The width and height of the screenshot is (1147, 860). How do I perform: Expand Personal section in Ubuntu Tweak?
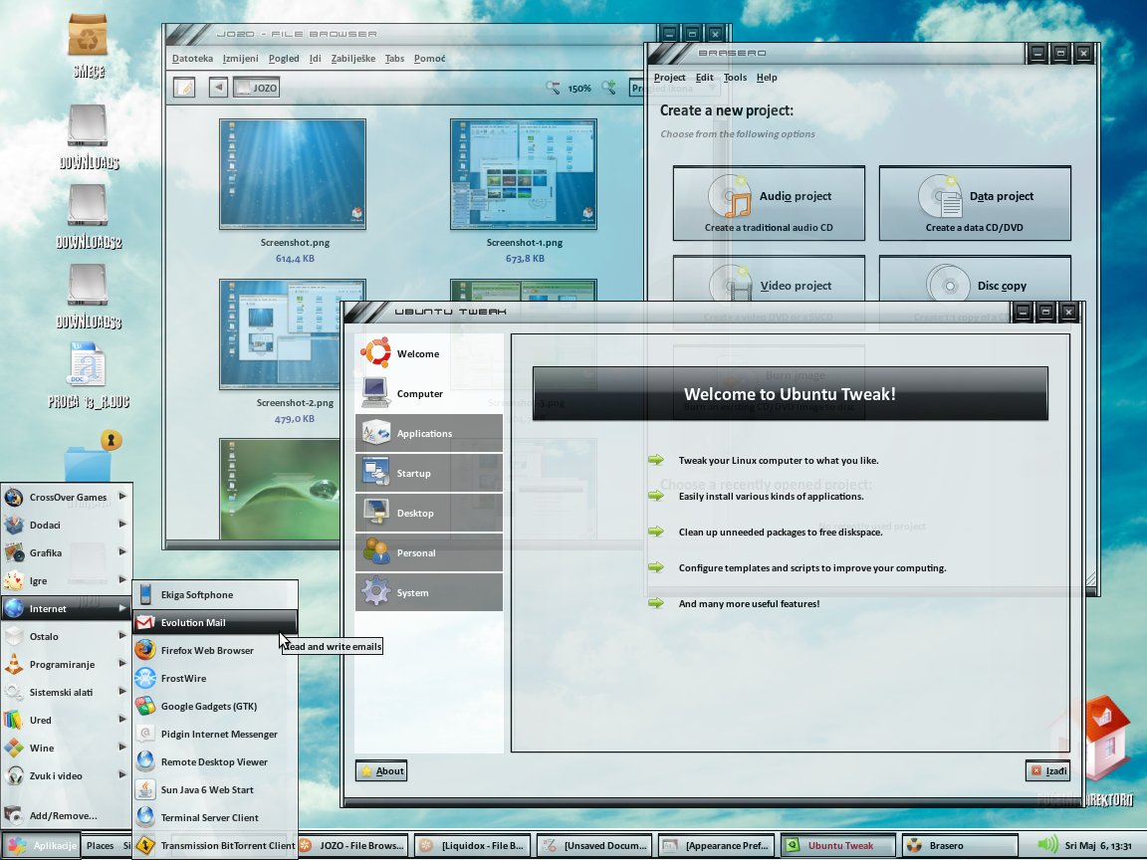[429, 552]
